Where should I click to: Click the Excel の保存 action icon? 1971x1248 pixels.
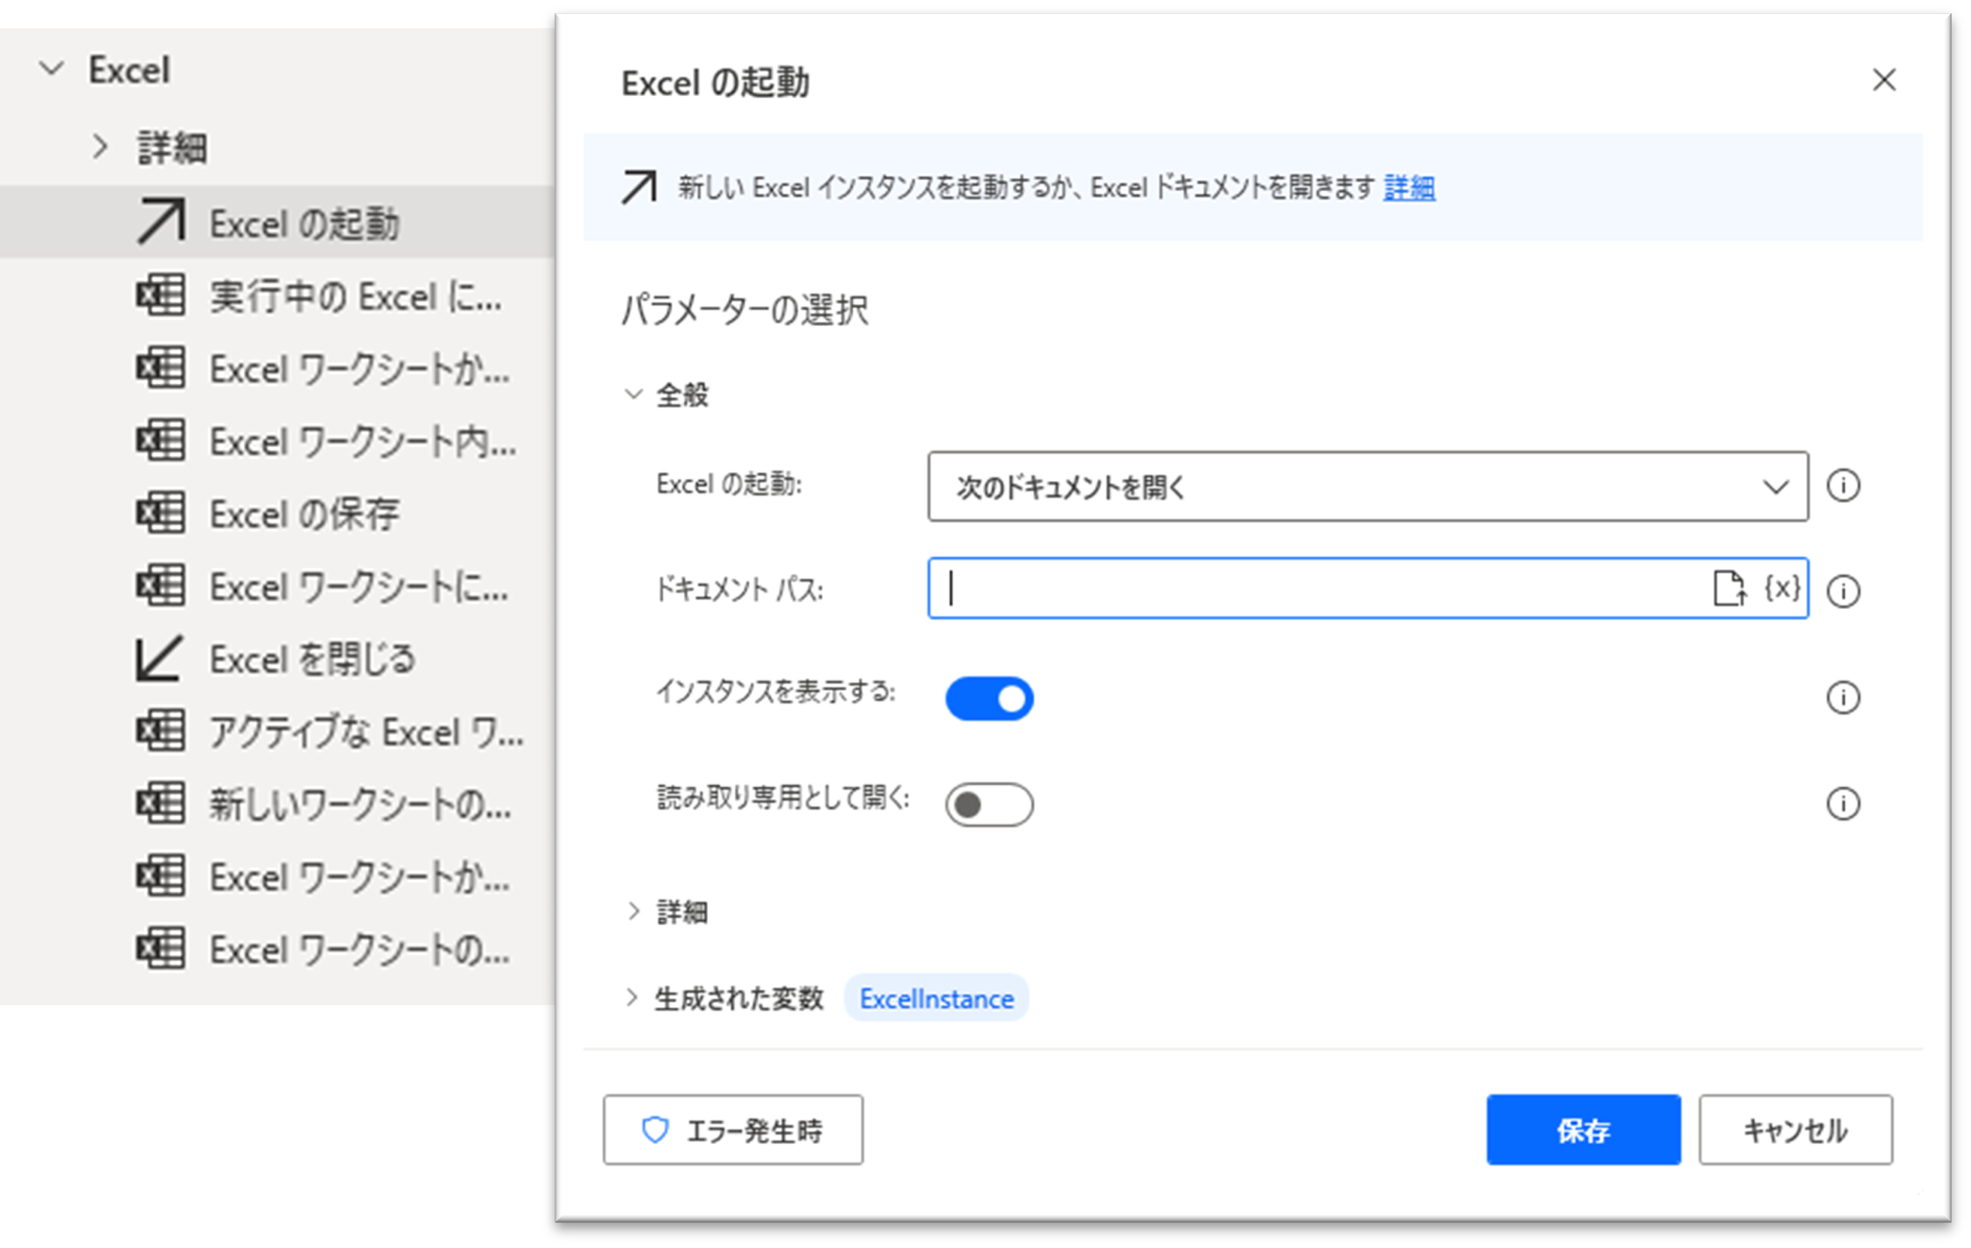click(161, 513)
